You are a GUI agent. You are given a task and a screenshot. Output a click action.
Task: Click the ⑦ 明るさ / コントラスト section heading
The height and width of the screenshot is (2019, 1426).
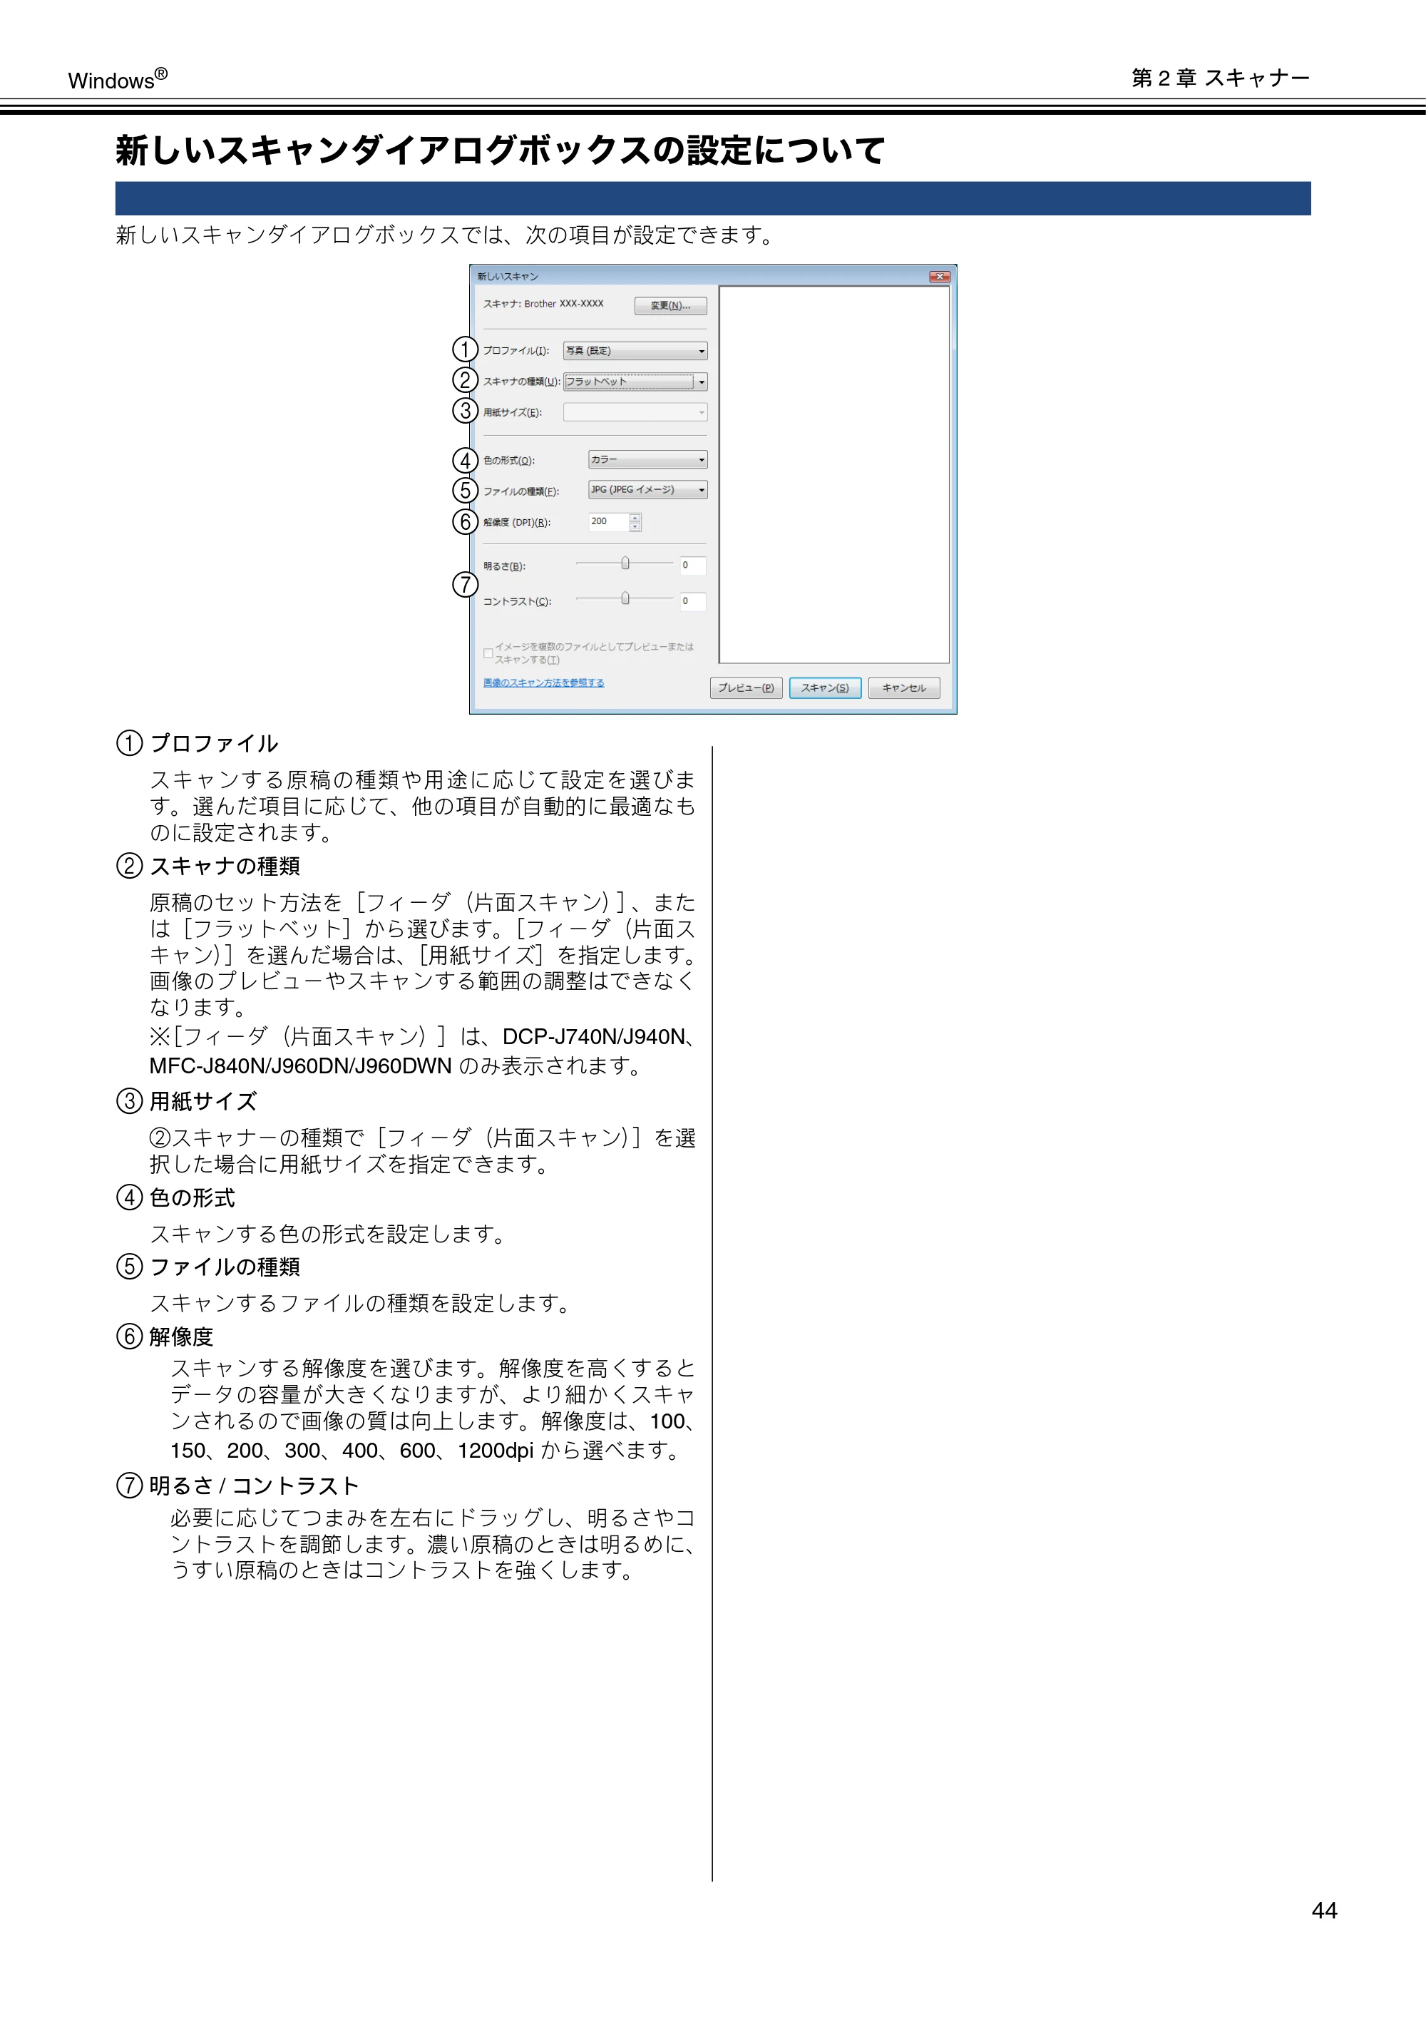237,1486
